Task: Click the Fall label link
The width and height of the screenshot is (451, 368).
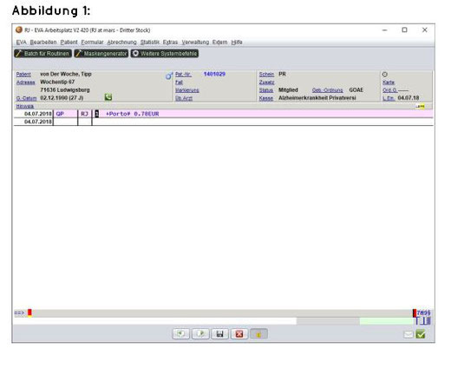Action: pyautogui.click(x=179, y=82)
